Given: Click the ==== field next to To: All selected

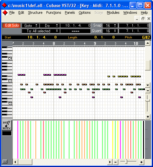Looking at the screenshot, I should pos(76,31).
